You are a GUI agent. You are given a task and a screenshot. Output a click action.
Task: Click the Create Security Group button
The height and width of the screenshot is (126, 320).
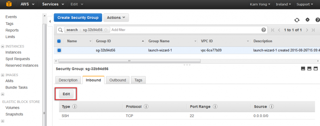pos(78,18)
